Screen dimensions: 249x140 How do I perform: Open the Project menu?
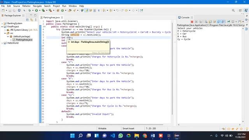coord(56,6)
